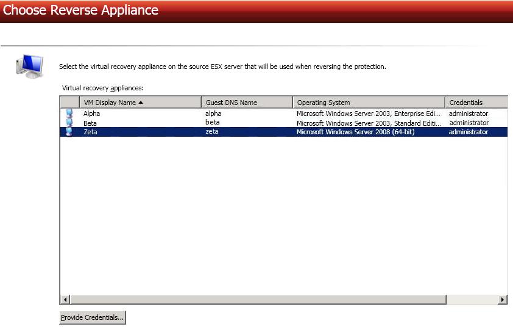Select the Beta virtual machine name

[x=90, y=123]
